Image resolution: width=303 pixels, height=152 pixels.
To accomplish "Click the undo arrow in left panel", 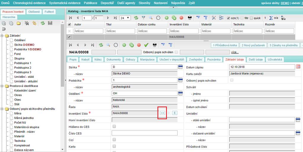I will pos(4,29).
